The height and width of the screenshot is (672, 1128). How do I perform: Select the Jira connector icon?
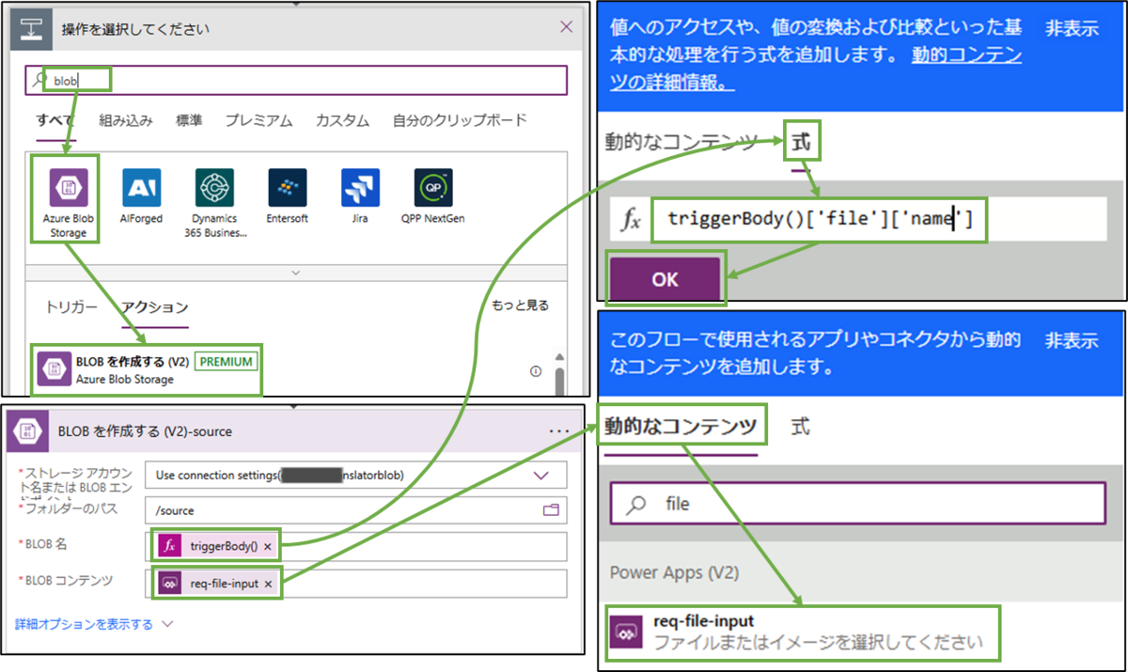(360, 187)
